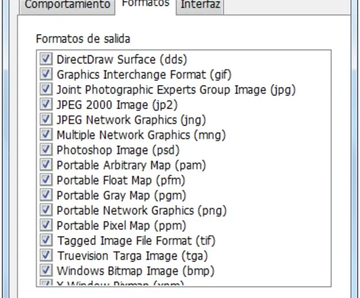Screen dimensions: 360x298
Task: Switch to the Comportamiento tab
Action: click(67, 5)
